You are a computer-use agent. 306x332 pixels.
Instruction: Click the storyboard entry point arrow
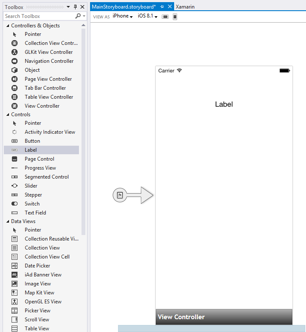[x=133, y=195]
